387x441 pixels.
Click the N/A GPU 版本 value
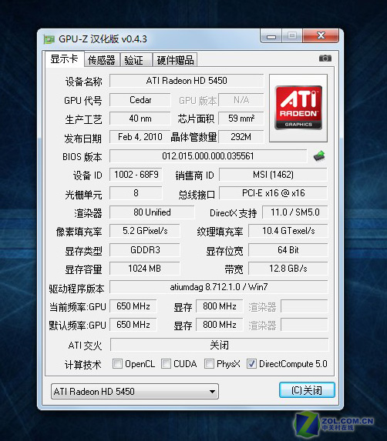[x=241, y=100]
